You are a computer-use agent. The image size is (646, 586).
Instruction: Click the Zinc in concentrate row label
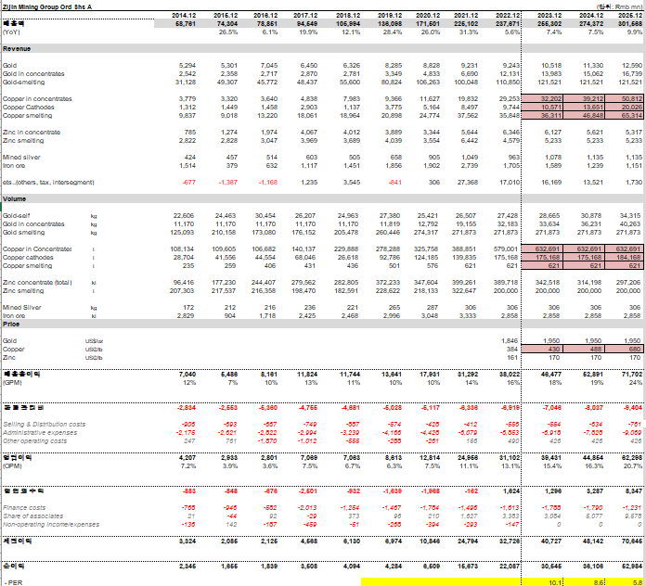coord(32,132)
